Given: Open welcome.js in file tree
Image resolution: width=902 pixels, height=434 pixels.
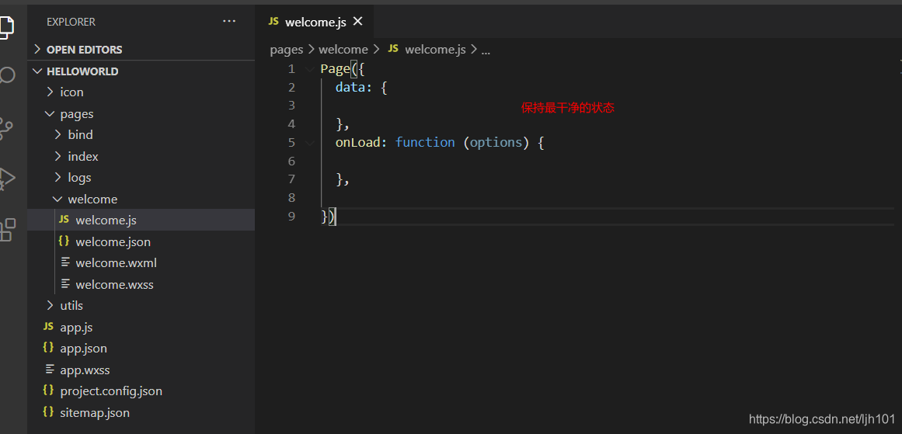Looking at the screenshot, I should 141,220.
